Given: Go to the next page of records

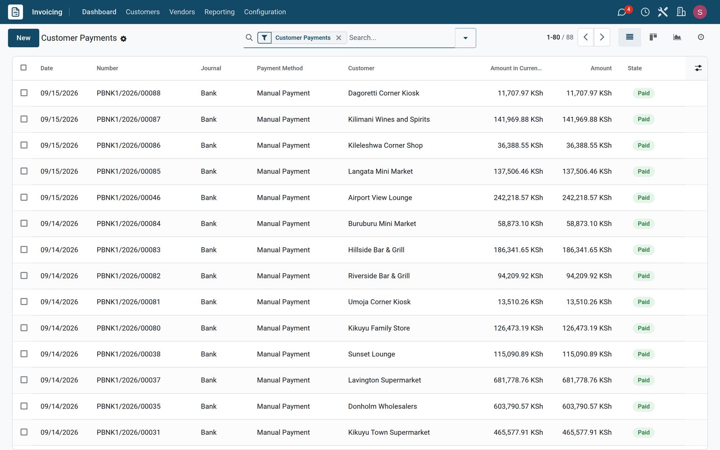Looking at the screenshot, I should click(x=602, y=37).
